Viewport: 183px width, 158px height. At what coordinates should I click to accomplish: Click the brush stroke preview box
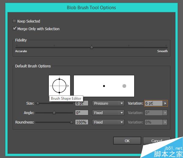(104, 86)
